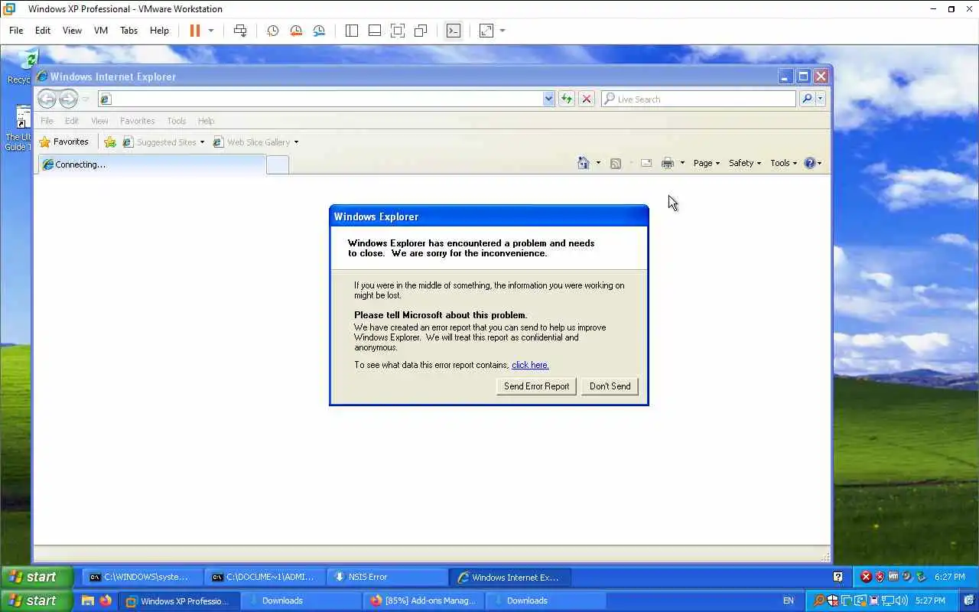Switch to [85%] Add-ons Manager taskbar item
Image resolution: width=979 pixels, height=612 pixels.
pyautogui.click(x=423, y=601)
